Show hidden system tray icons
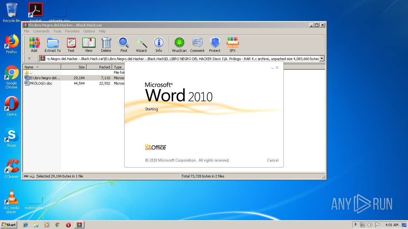408x229 pixels. (355, 225)
